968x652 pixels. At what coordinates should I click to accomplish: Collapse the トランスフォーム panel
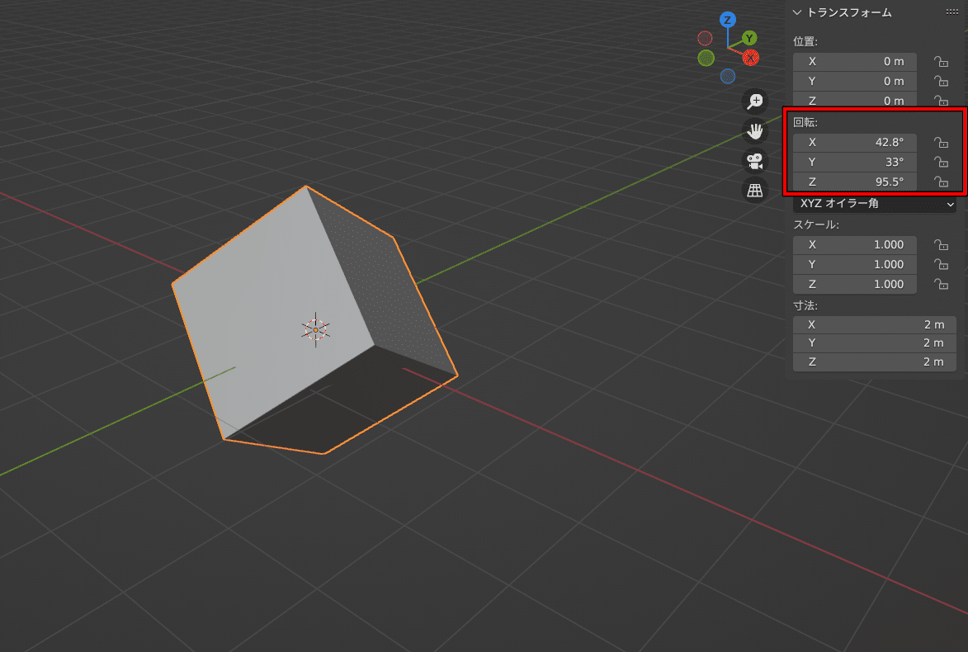coord(797,12)
